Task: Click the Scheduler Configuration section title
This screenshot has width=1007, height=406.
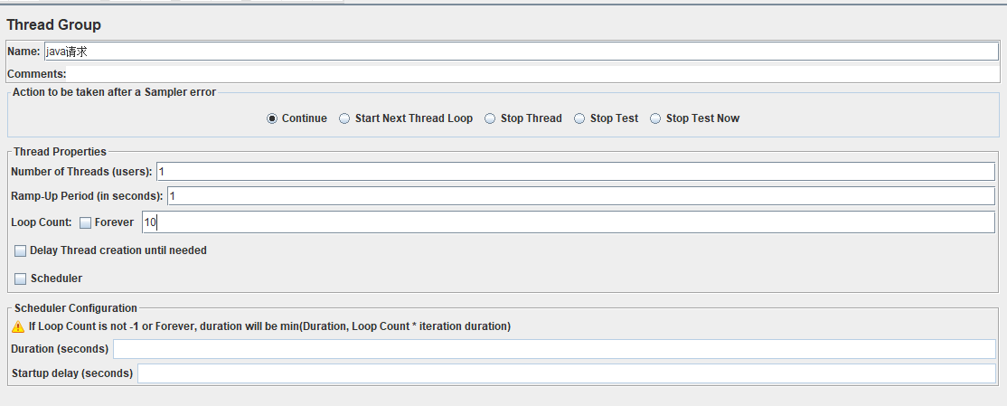Action: 76,308
